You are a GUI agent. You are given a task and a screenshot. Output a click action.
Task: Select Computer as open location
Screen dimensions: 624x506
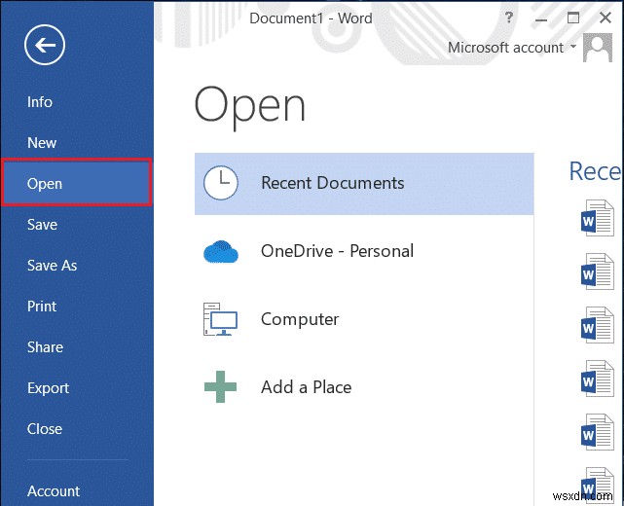tap(364, 319)
